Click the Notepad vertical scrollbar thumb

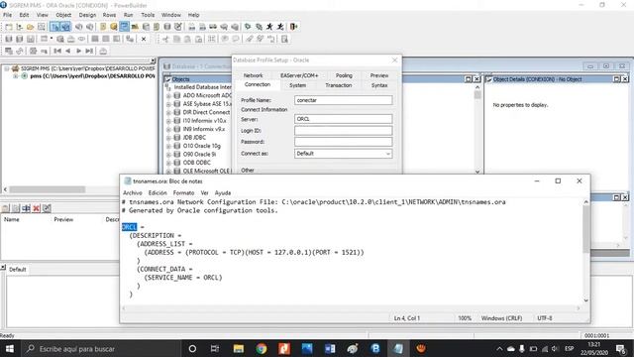coord(585,229)
